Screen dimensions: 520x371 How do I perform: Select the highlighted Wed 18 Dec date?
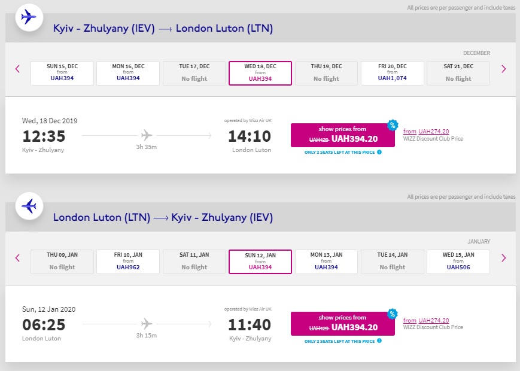[260, 73]
